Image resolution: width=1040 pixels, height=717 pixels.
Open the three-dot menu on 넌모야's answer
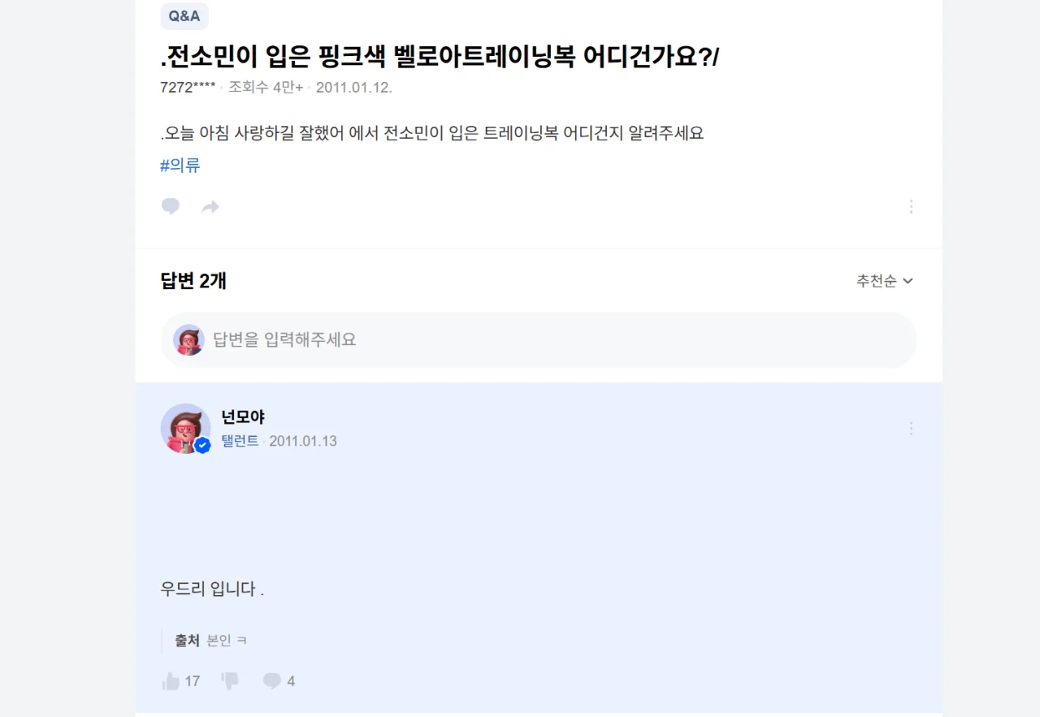tap(911, 428)
